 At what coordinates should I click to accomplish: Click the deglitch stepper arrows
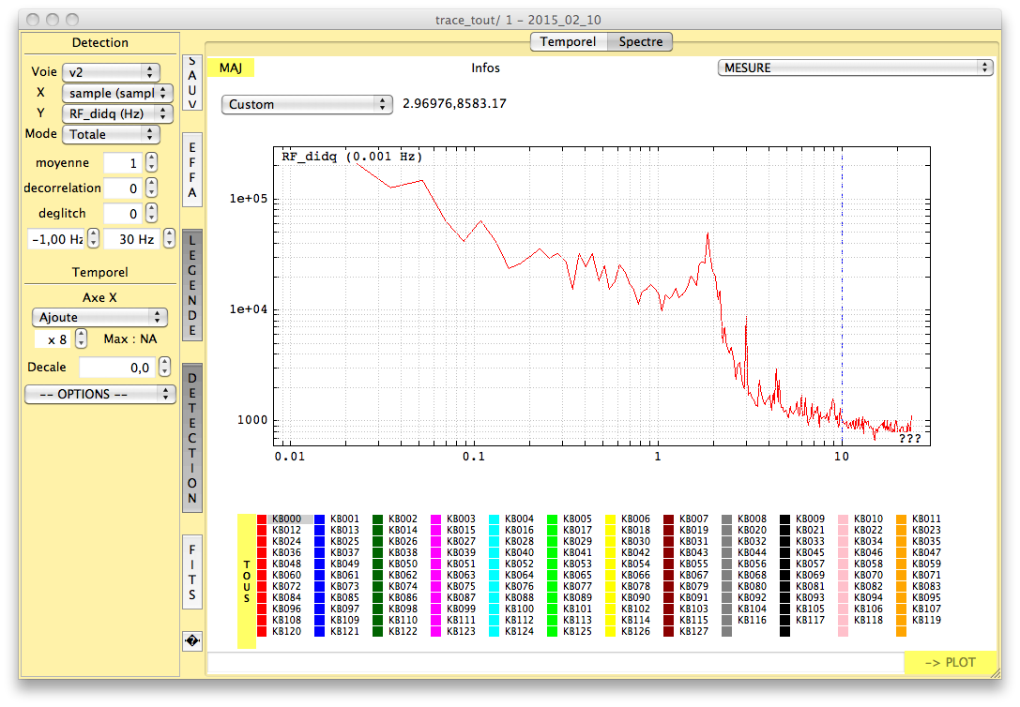pos(151,214)
